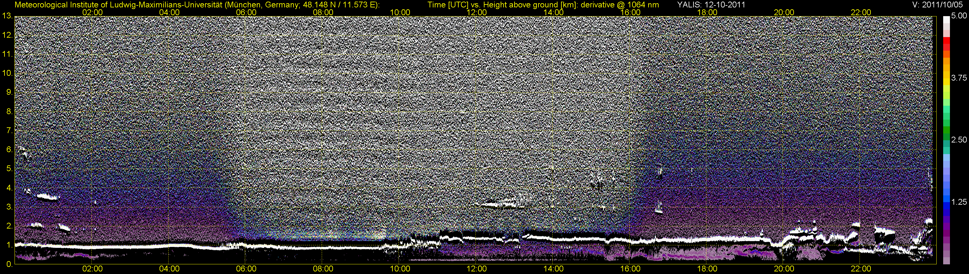The image size is (969, 274).
Task: Click the 20:00 label on the bottom time axis
Action: (784, 269)
